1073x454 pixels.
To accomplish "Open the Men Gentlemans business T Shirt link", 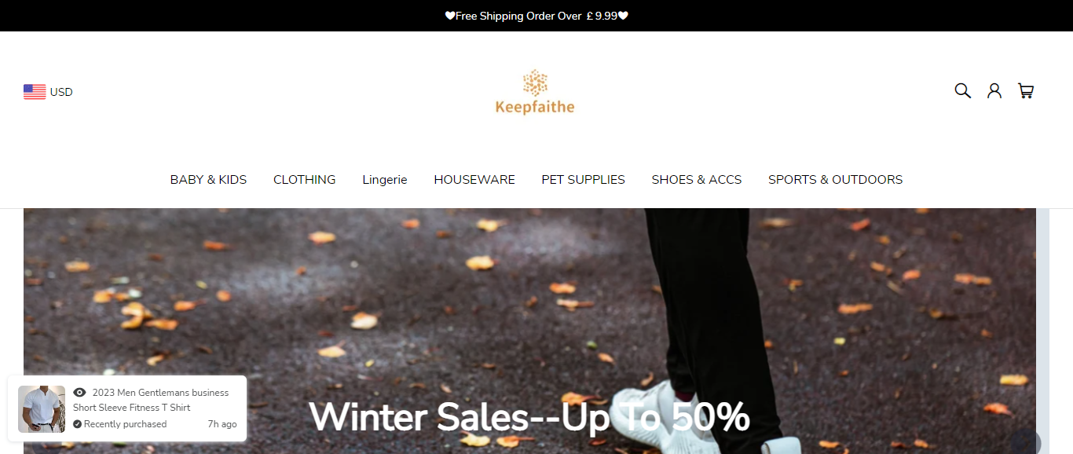I will click(x=151, y=400).
